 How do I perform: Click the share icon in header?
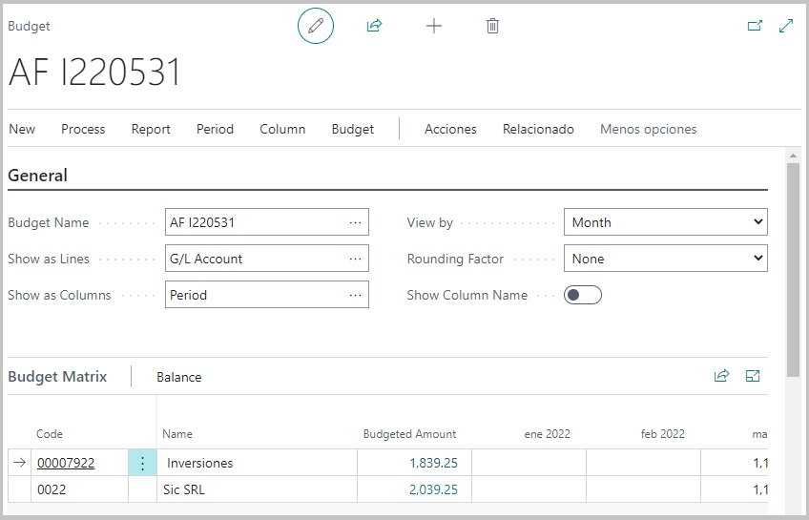374,25
